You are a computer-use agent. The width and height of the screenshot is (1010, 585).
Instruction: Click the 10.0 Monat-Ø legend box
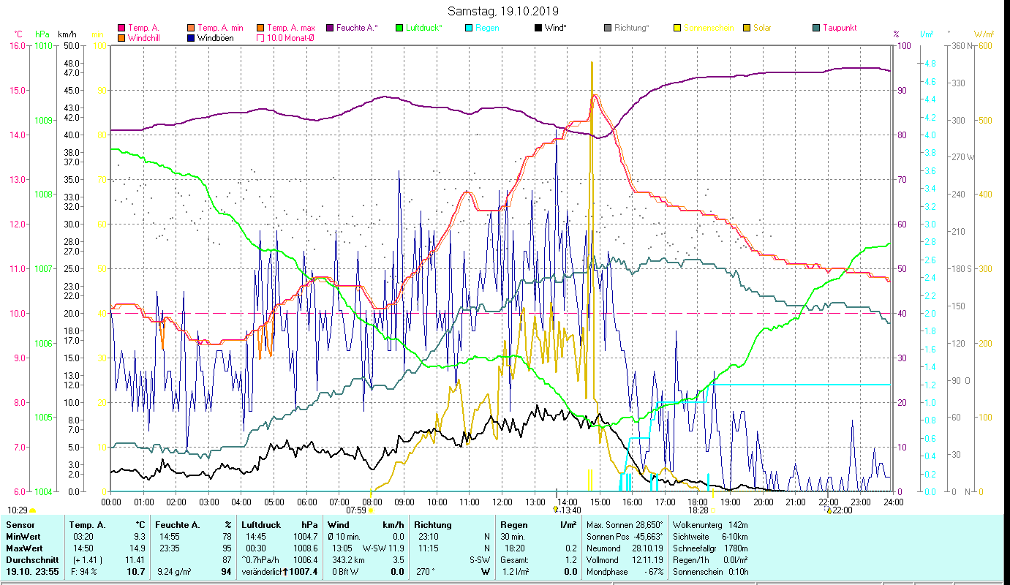[x=261, y=38]
